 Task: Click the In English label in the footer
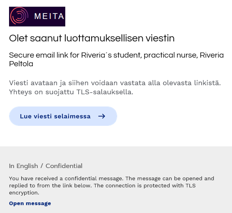23,166
